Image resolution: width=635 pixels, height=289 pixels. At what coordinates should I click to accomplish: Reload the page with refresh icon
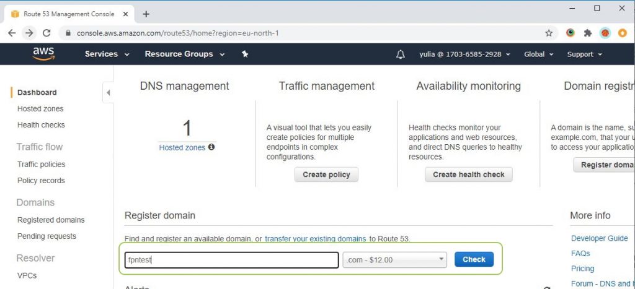47,33
